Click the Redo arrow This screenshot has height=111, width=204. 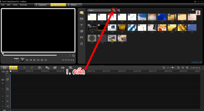(32, 68)
